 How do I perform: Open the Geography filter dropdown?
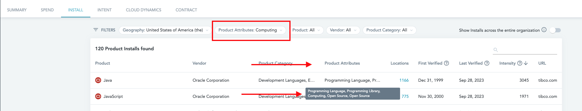click(x=165, y=30)
